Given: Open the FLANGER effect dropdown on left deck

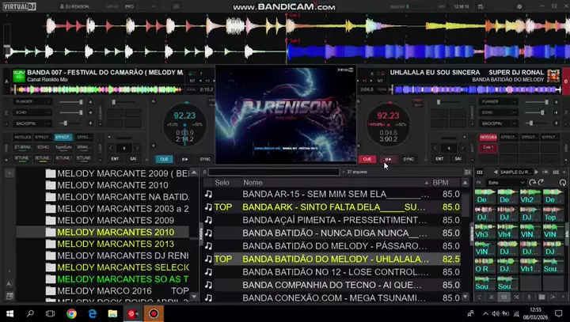Looking at the screenshot, I should 46,101.
